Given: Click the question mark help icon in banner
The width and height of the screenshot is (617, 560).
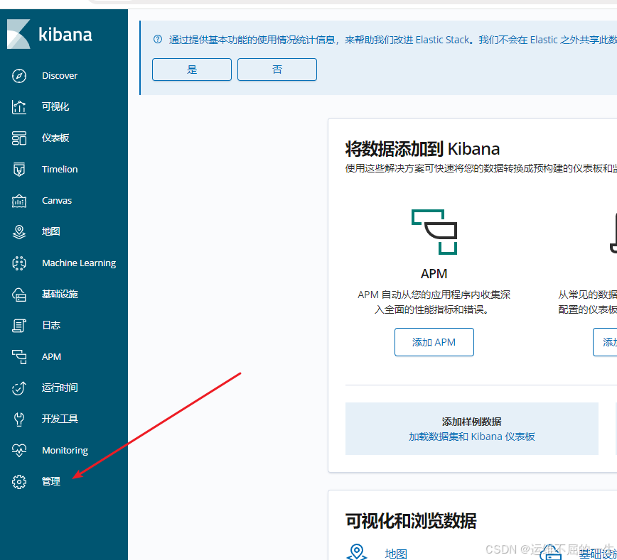Looking at the screenshot, I should coord(158,39).
